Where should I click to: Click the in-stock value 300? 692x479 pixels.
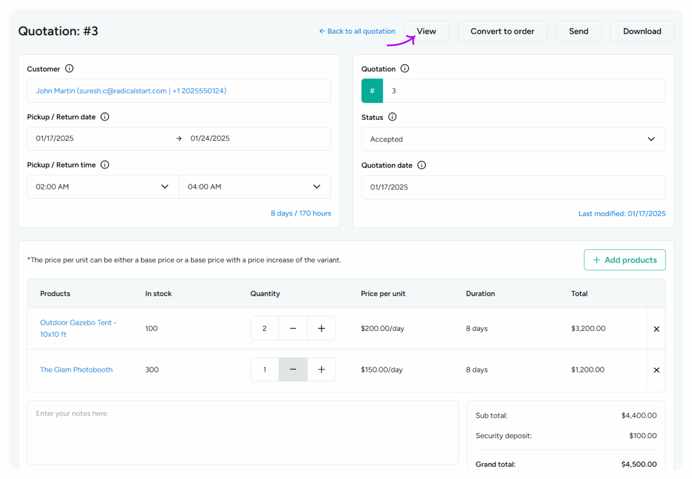pos(152,370)
